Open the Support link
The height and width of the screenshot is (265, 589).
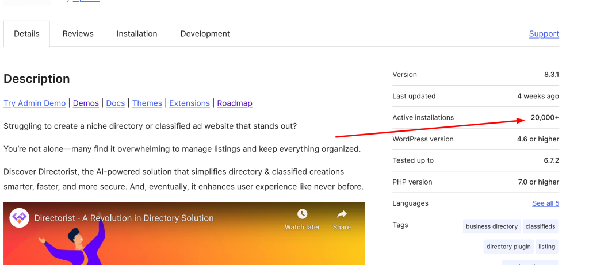pos(544,34)
